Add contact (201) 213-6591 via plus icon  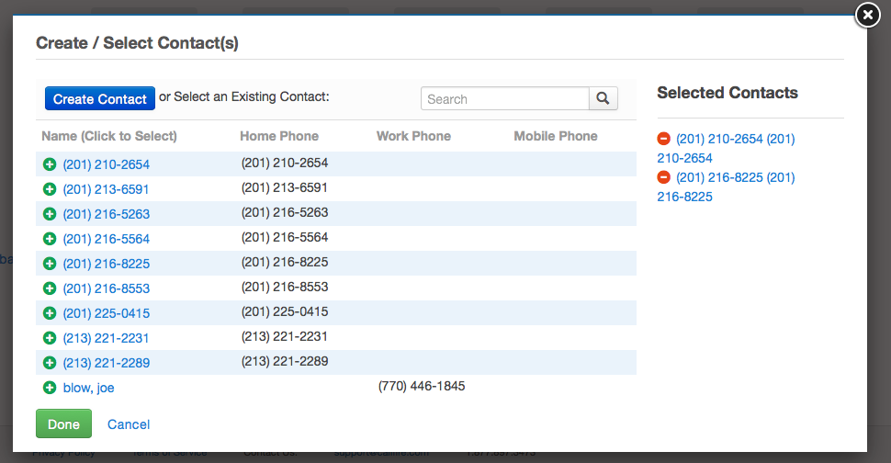[x=50, y=189]
